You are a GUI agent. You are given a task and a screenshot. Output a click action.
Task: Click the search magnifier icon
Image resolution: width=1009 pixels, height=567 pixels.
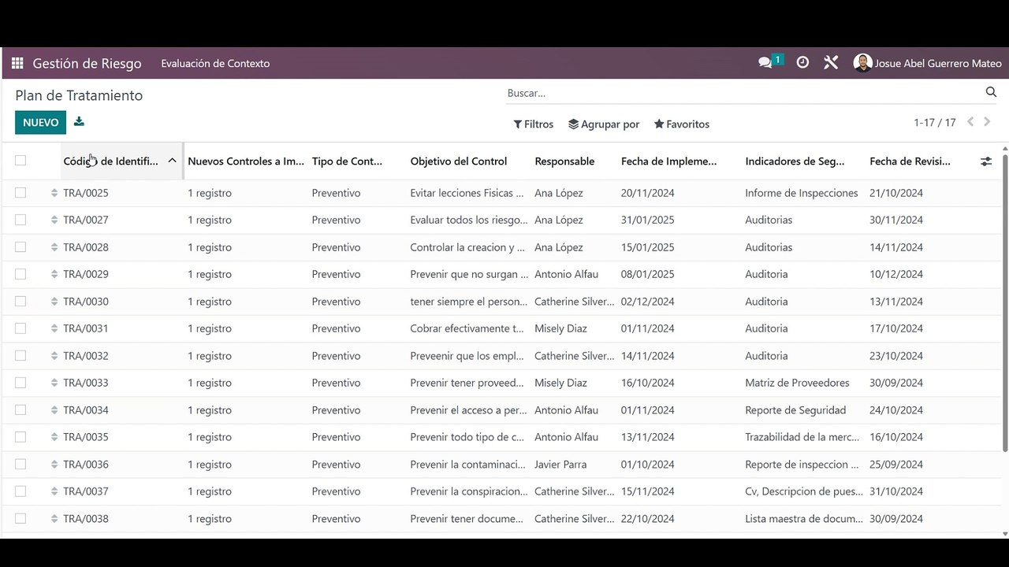pos(991,92)
